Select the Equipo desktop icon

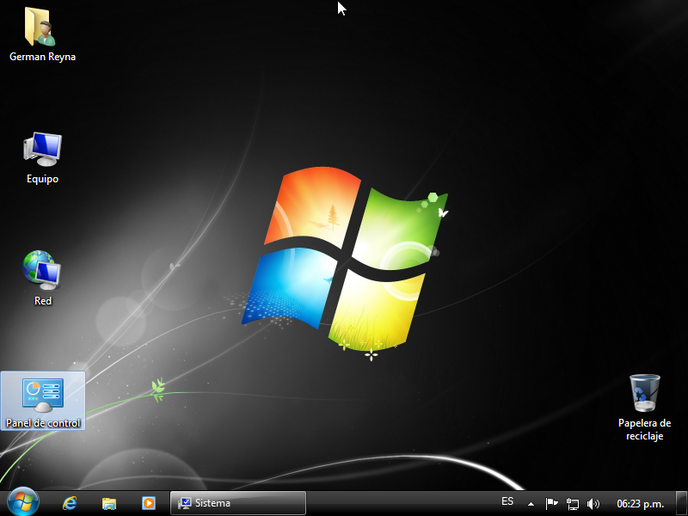(42, 149)
